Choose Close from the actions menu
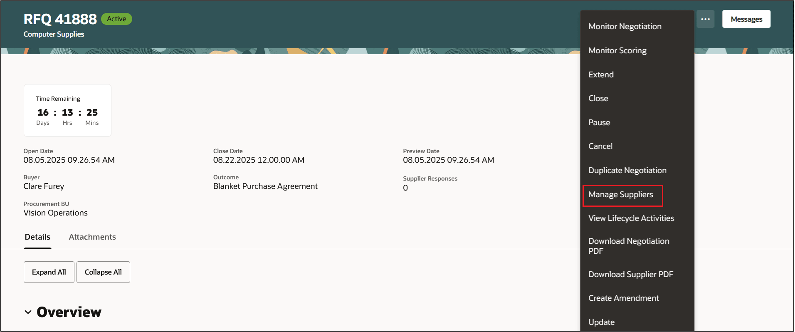The image size is (795, 332). tap(598, 98)
